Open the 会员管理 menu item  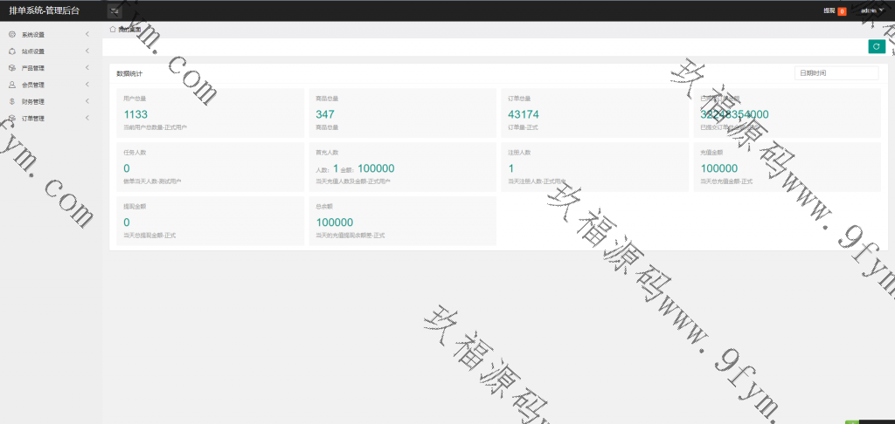(x=33, y=85)
